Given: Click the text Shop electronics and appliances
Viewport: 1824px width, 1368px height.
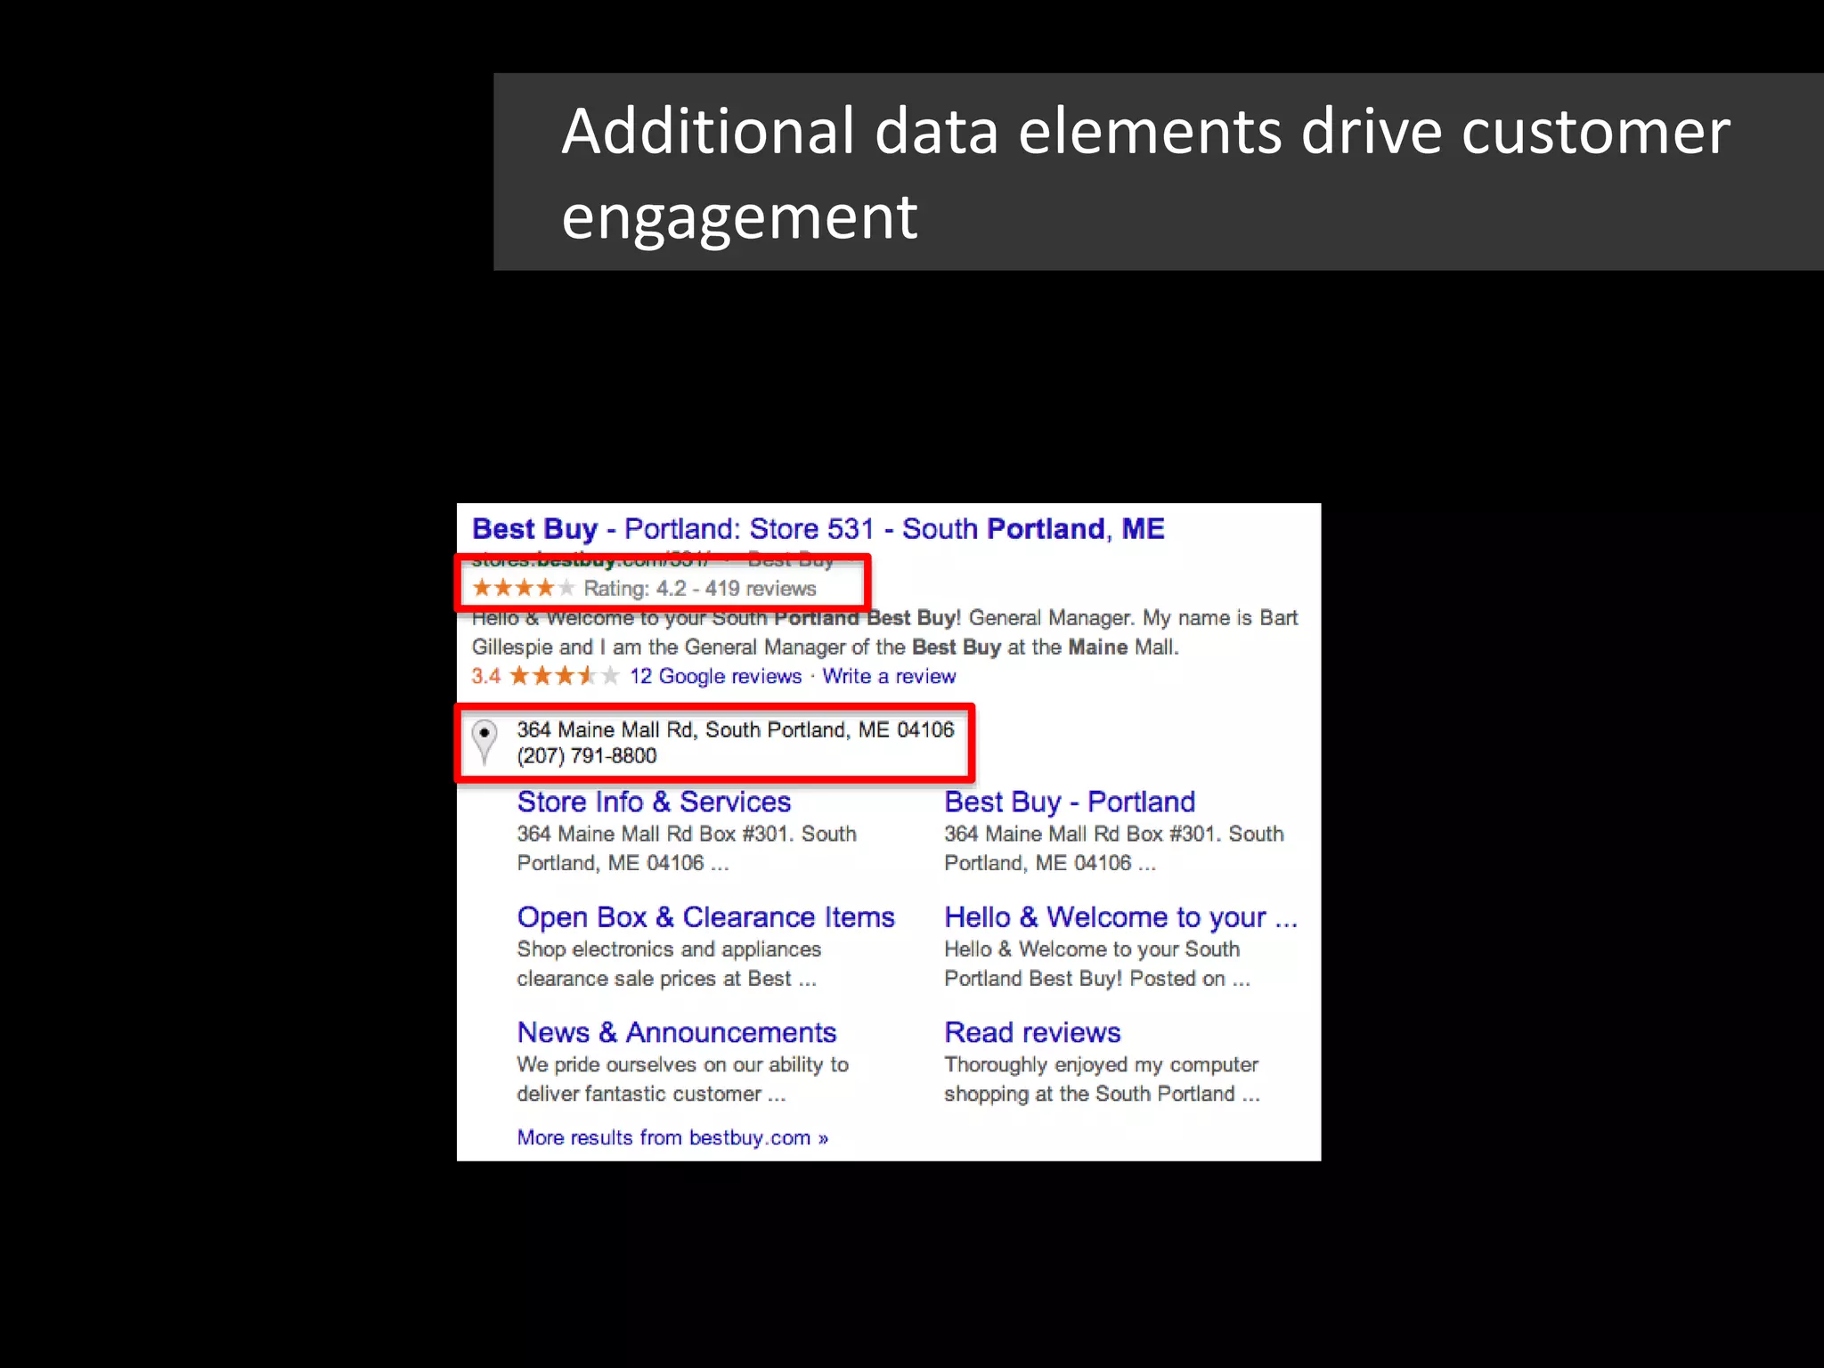Looking at the screenshot, I should (668, 949).
